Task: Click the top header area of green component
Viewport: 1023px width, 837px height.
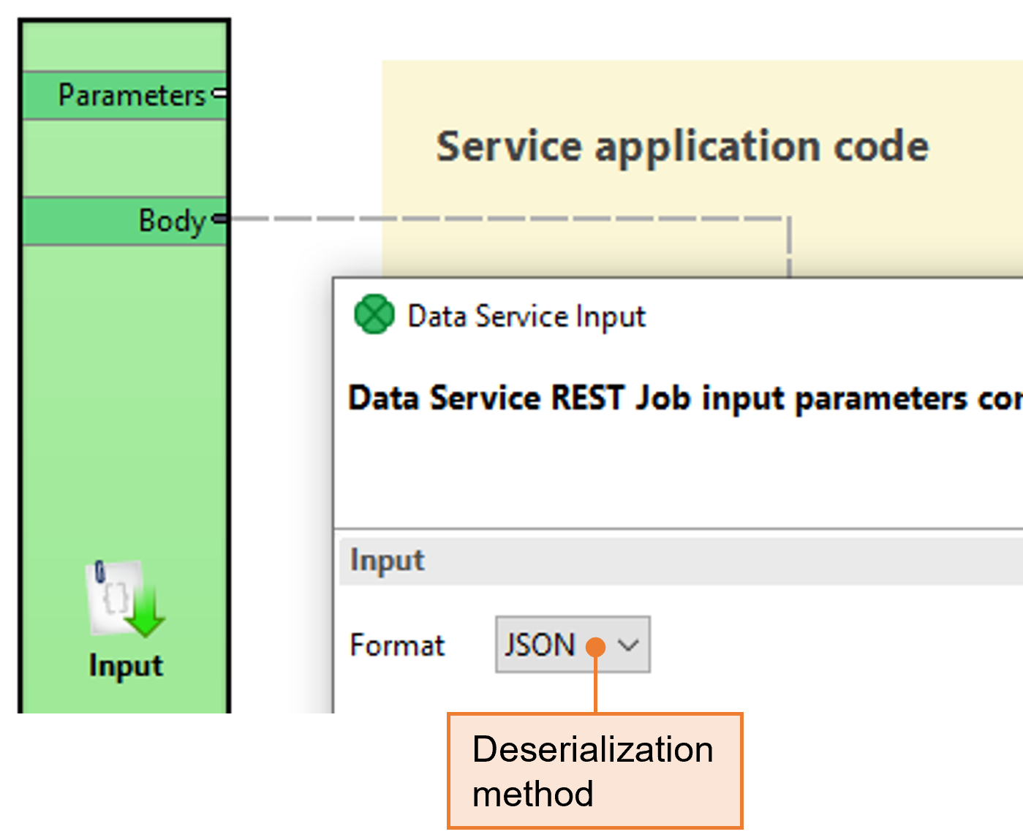Action: (x=124, y=47)
